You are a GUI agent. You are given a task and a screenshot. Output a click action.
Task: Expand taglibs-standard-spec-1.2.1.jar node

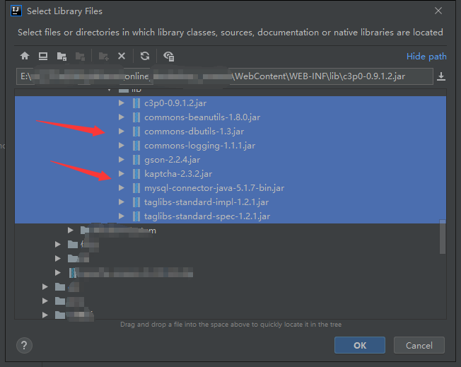(x=121, y=216)
